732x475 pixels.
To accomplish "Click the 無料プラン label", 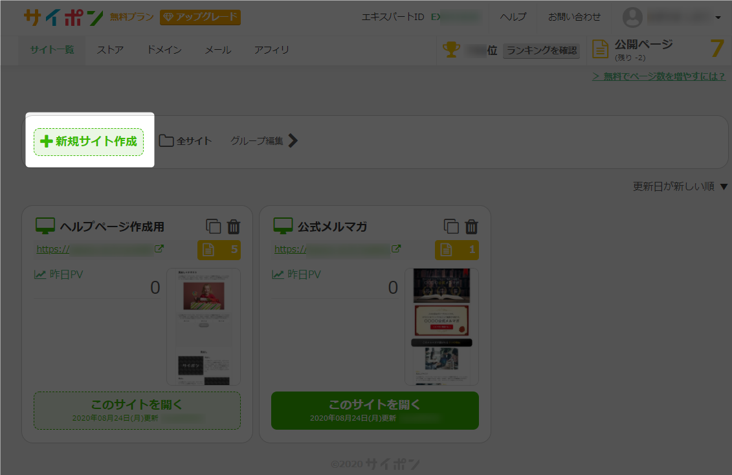I will click(131, 17).
